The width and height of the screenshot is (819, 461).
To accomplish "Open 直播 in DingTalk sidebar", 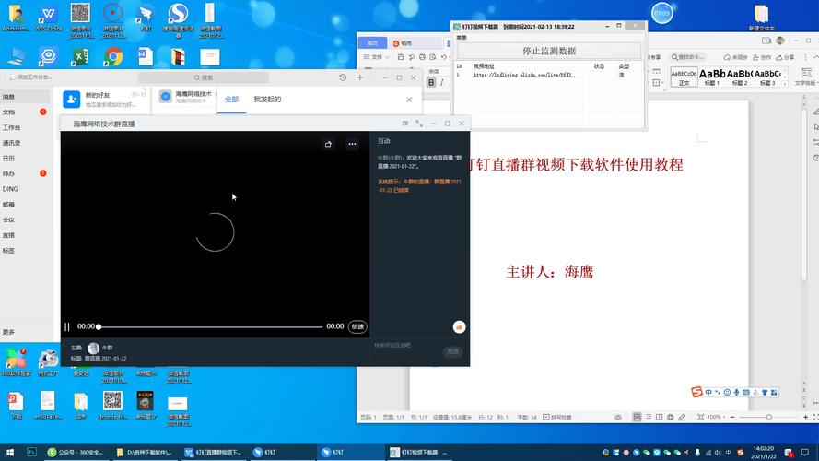I will tap(8, 235).
